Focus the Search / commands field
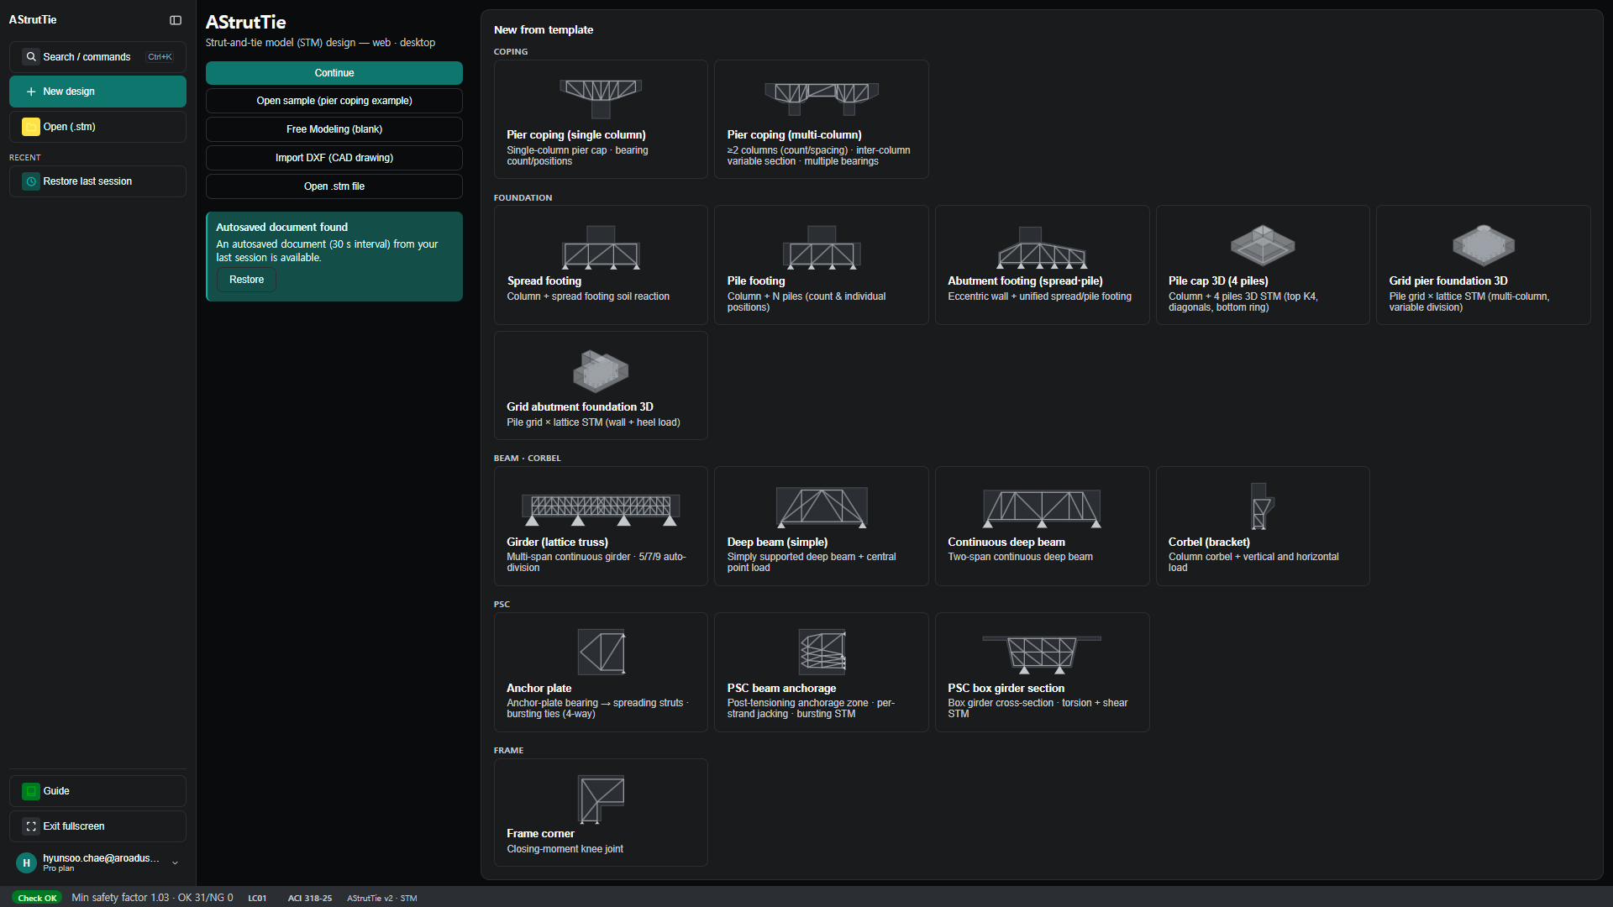This screenshot has height=907, width=1613. 97,57
